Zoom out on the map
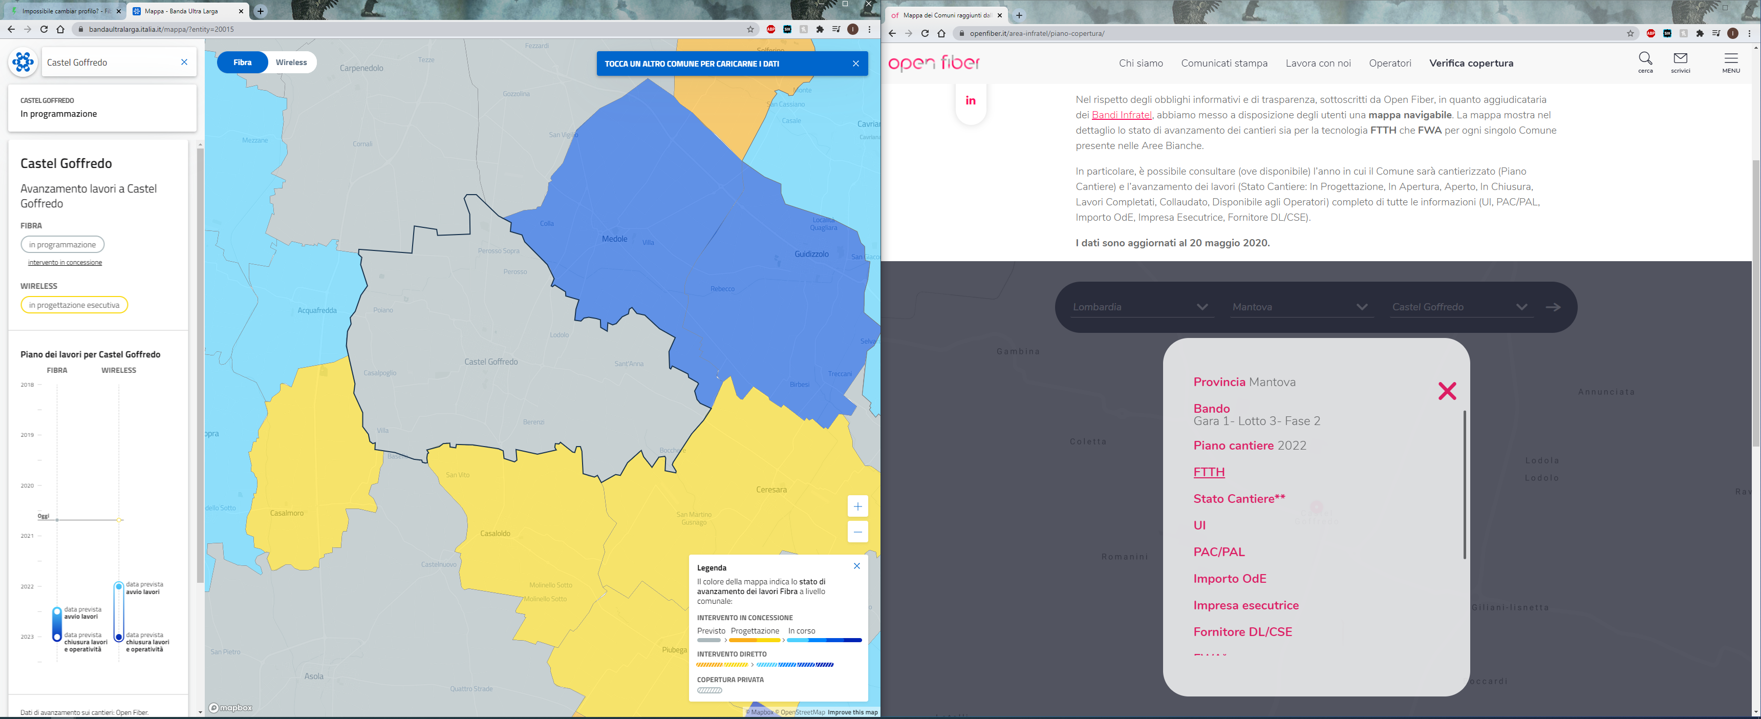Image resolution: width=1761 pixels, height=719 pixels. (857, 532)
